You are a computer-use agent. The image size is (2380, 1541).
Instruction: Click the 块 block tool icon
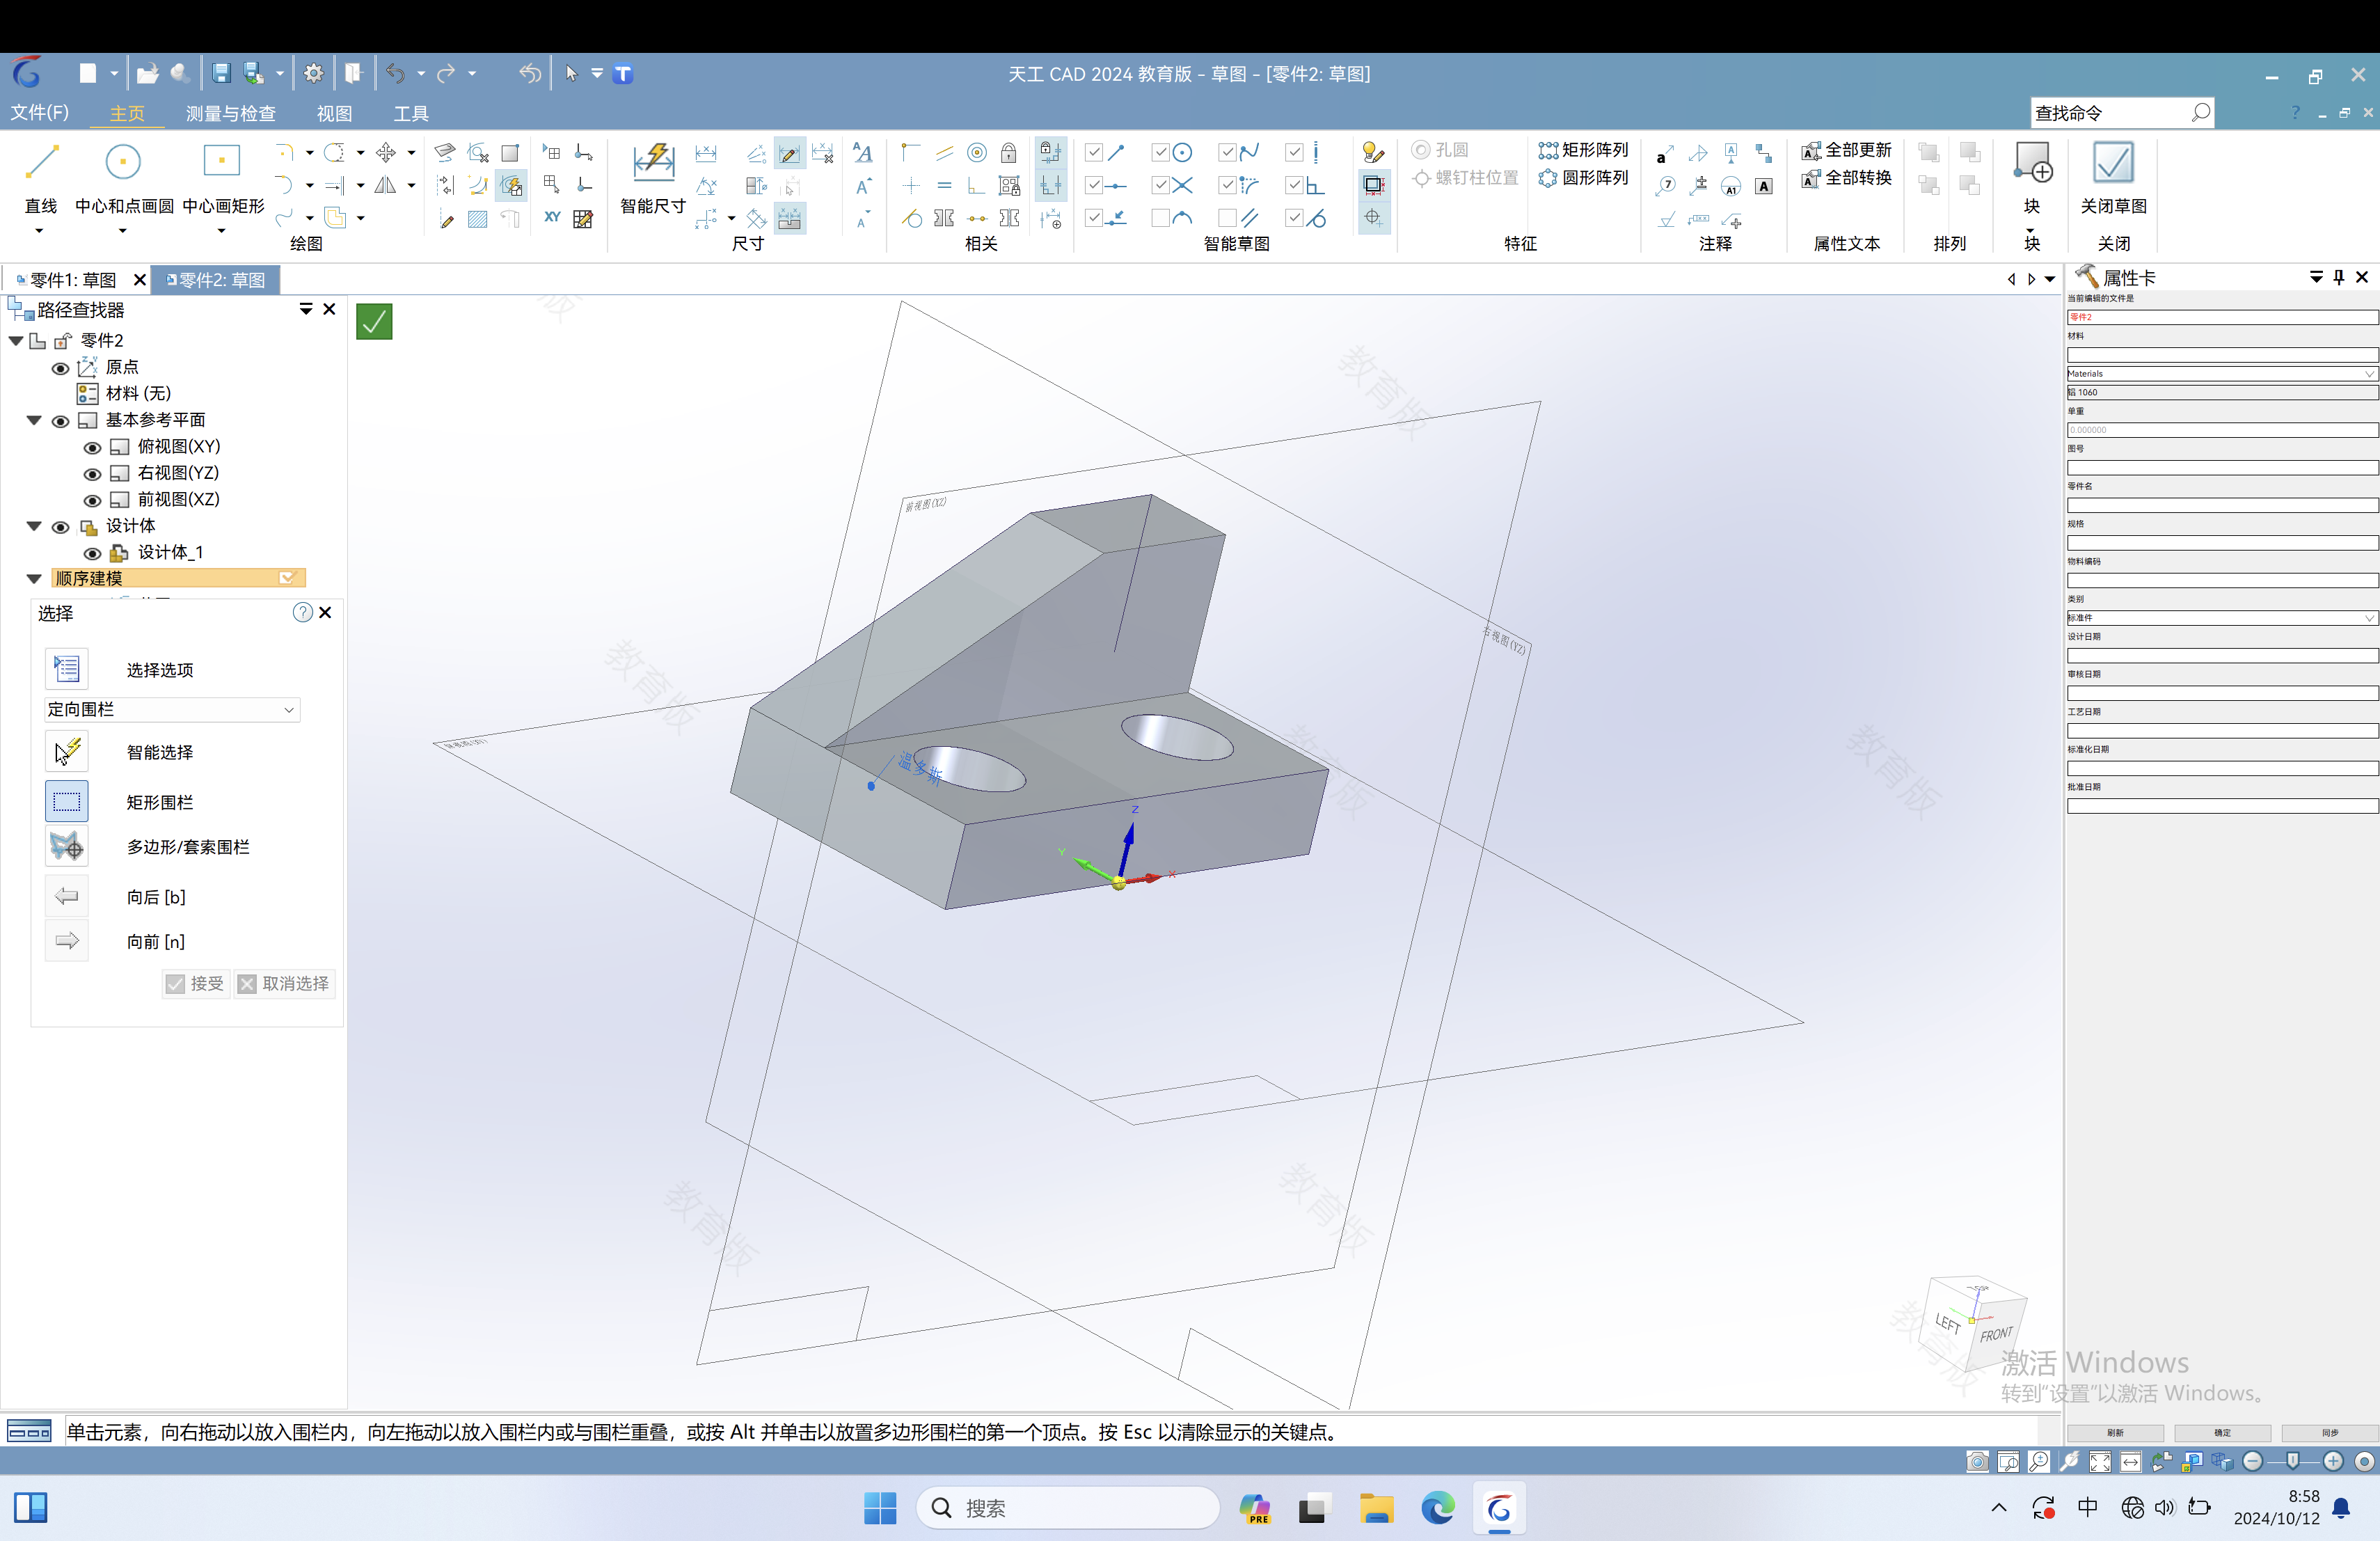pyautogui.click(x=2032, y=162)
